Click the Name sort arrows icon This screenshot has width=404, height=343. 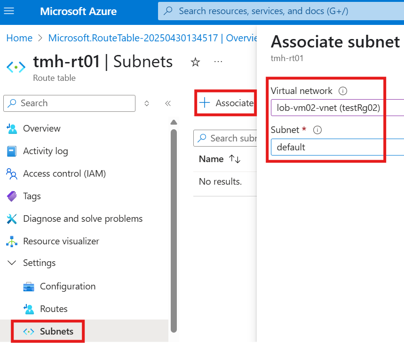point(235,159)
